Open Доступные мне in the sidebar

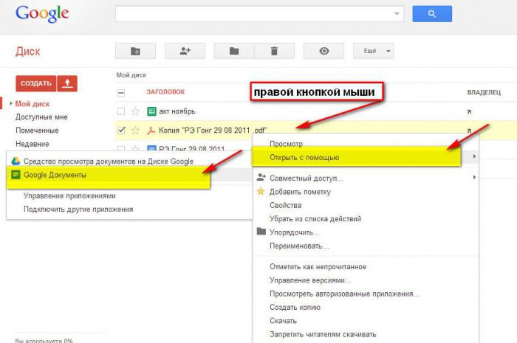[x=41, y=117]
